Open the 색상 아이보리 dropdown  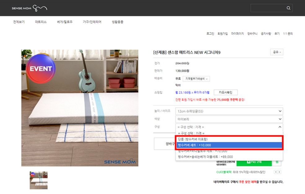point(229,119)
